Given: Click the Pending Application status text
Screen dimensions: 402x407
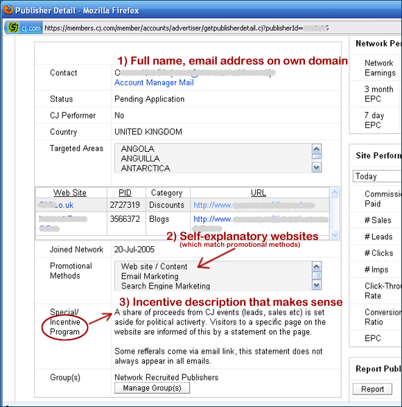Looking at the screenshot, I should pyautogui.click(x=150, y=99).
